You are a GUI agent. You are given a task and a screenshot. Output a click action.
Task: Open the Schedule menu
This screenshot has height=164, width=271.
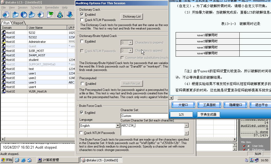click(36, 7)
